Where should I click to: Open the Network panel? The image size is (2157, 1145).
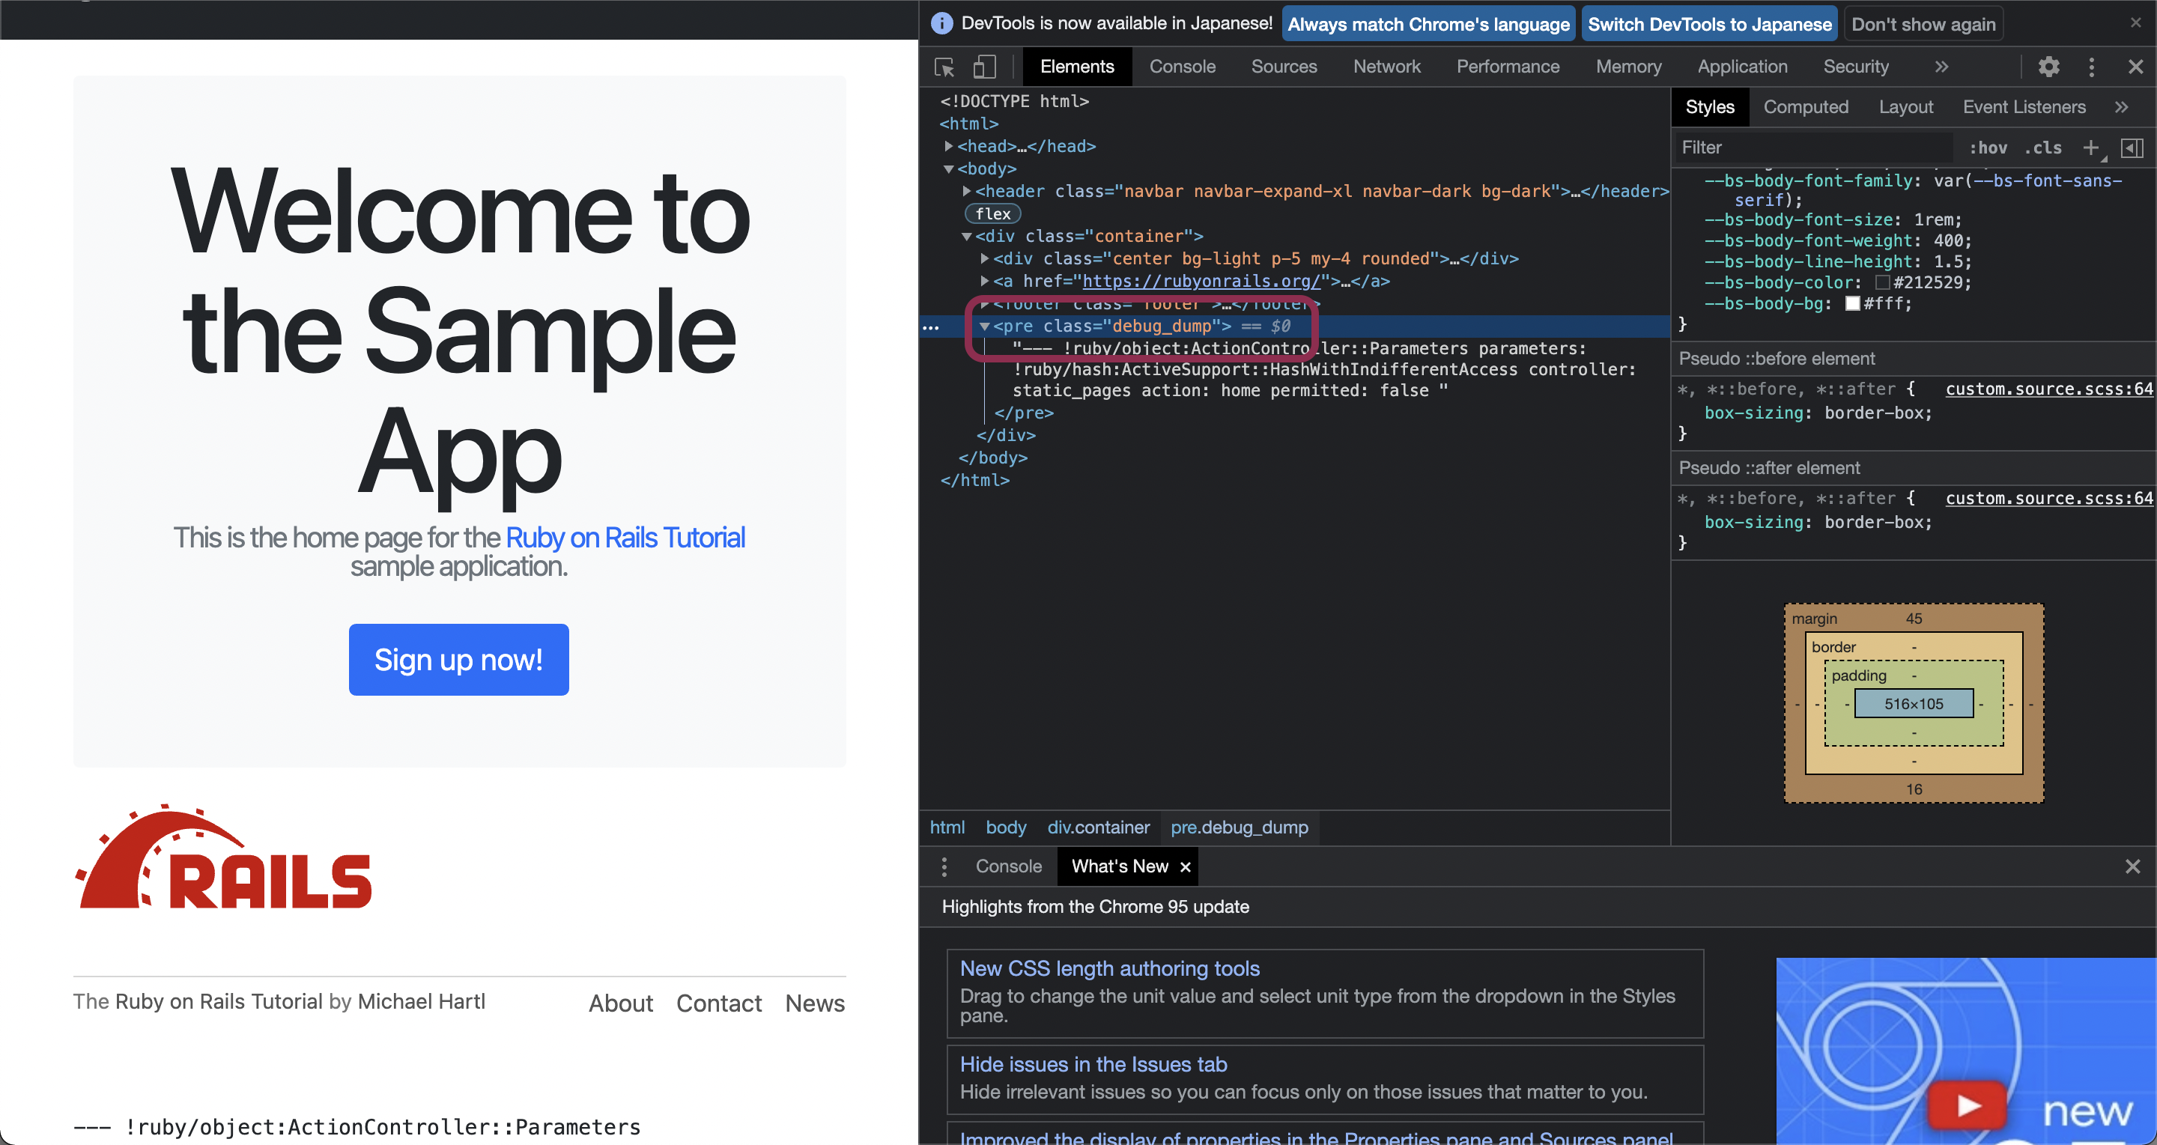1386,66
